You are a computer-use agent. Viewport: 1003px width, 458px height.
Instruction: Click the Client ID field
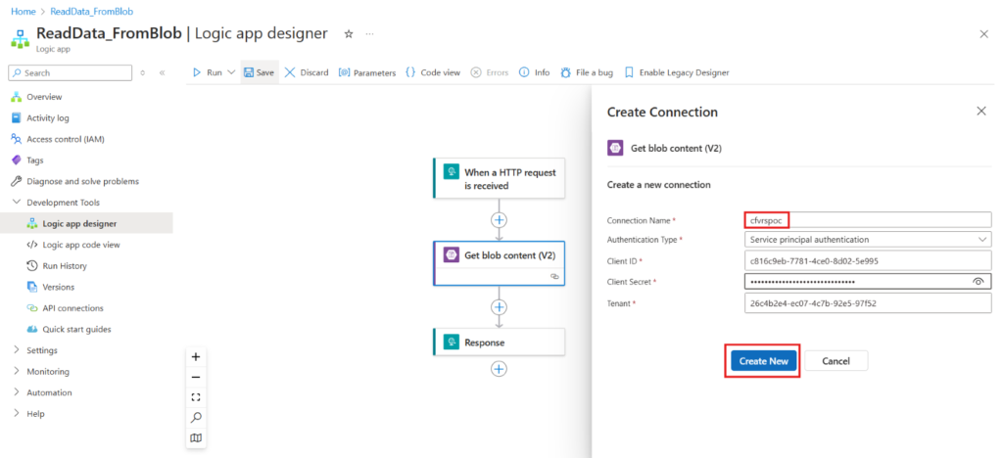point(868,261)
